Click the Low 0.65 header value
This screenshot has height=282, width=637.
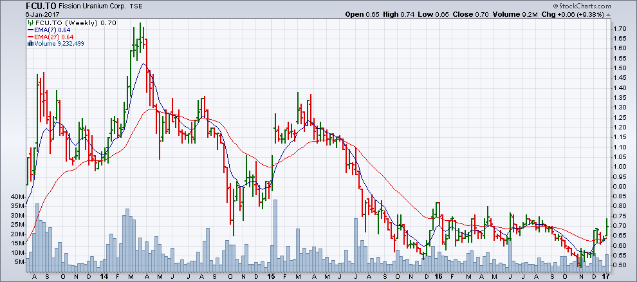tap(434, 15)
